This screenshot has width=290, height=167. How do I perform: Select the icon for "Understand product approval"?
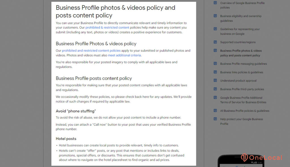click(x=216, y=81)
